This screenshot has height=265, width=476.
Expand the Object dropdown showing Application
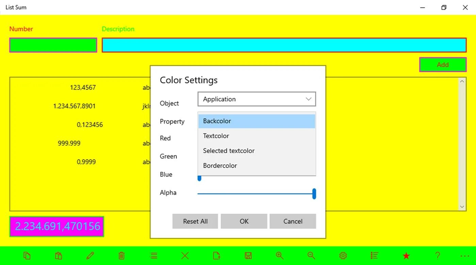257,99
